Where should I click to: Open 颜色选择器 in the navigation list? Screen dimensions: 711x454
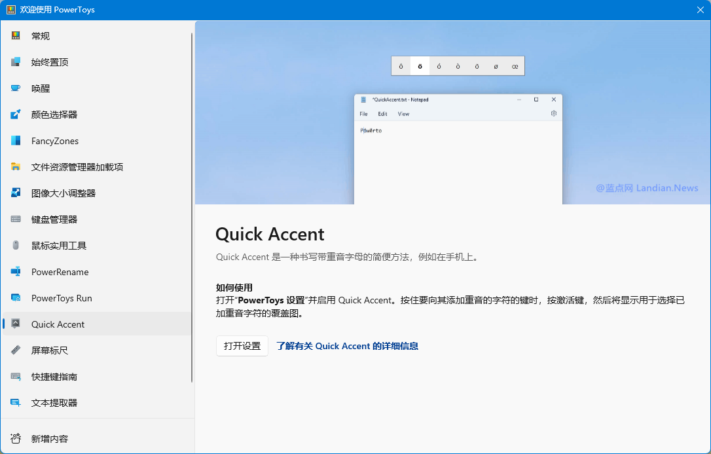pyautogui.click(x=97, y=115)
